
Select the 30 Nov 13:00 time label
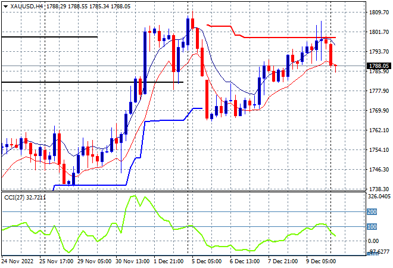[x=132, y=261]
